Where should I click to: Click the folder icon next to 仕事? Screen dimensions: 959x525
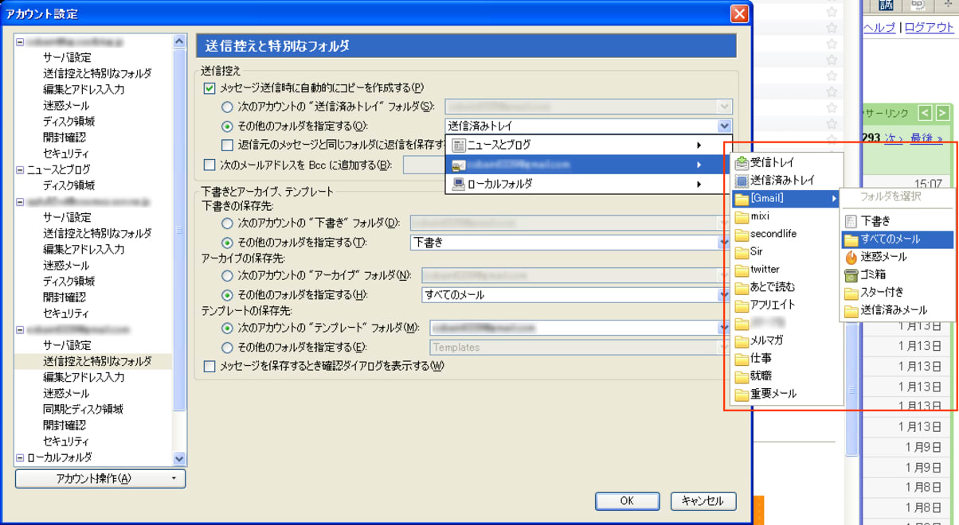[x=742, y=358]
